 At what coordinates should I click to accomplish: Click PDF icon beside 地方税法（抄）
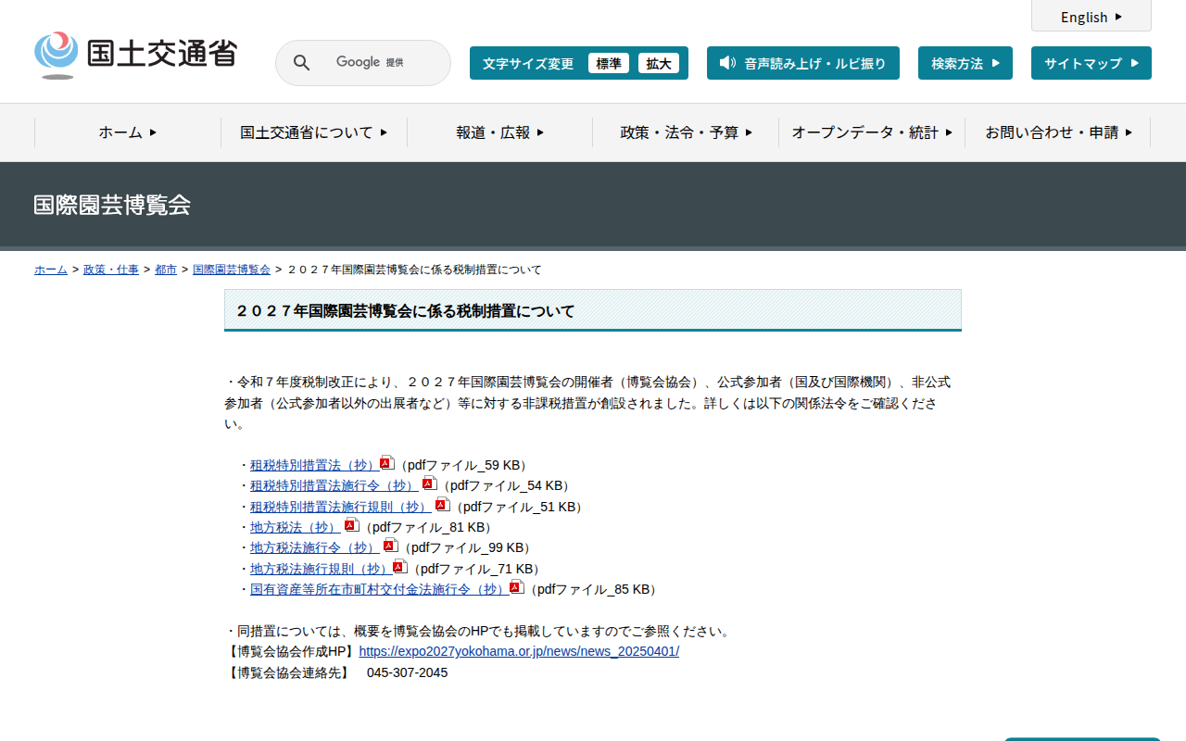pos(351,525)
